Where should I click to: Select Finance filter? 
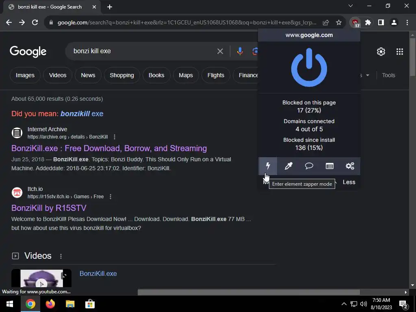[x=247, y=75]
